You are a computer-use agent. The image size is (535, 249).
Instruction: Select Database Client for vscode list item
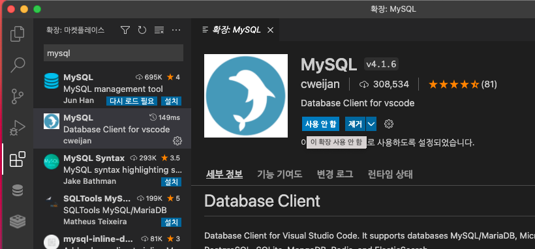[x=112, y=128]
